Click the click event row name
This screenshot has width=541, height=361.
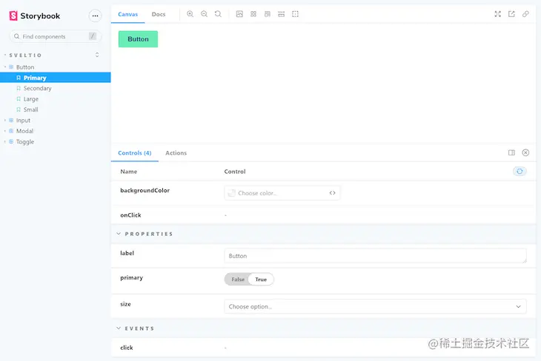(x=127, y=348)
